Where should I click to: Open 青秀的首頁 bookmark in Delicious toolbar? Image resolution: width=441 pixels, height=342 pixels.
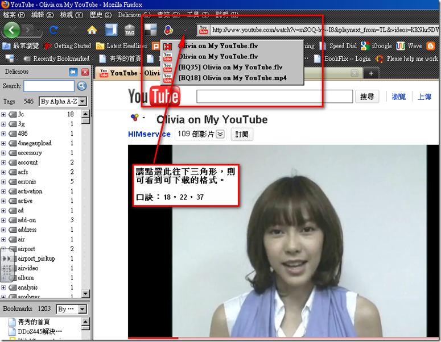[121, 59]
